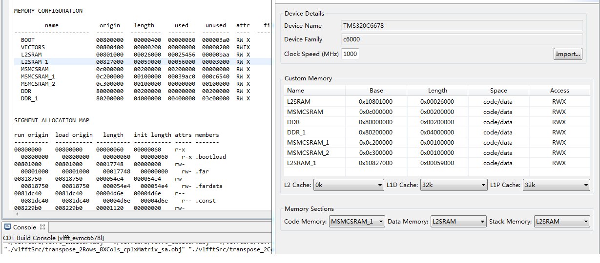Choose a Code Memory section dropdown
Viewport: 600px width, 263px height.
tap(357, 222)
